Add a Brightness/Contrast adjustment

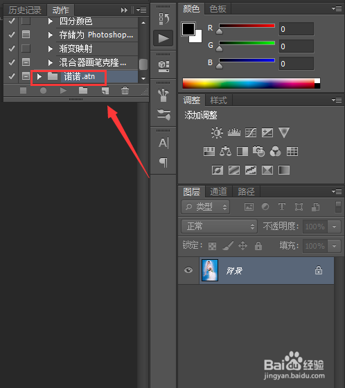click(217, 132)
